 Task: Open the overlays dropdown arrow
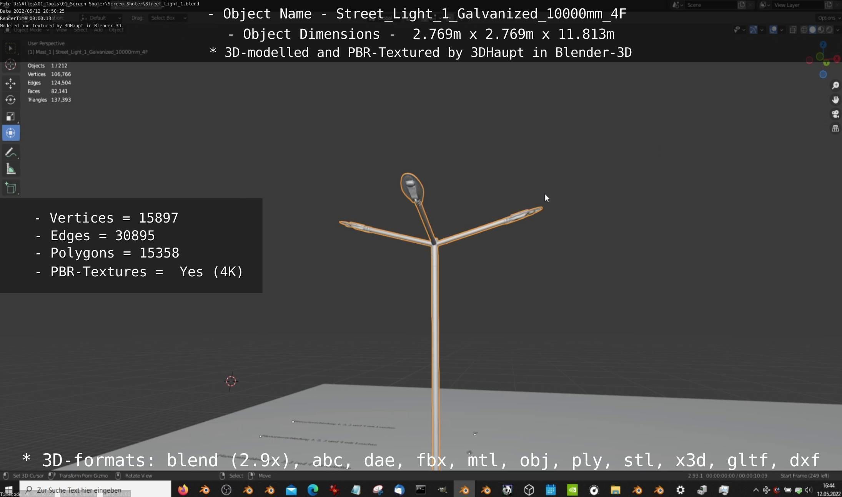(782, 30)
